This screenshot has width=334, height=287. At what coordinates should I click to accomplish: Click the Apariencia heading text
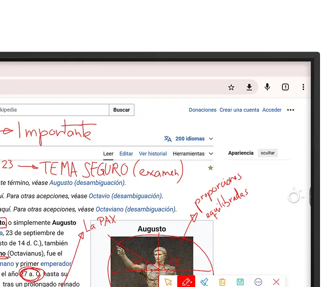click(x=241, y=153)
